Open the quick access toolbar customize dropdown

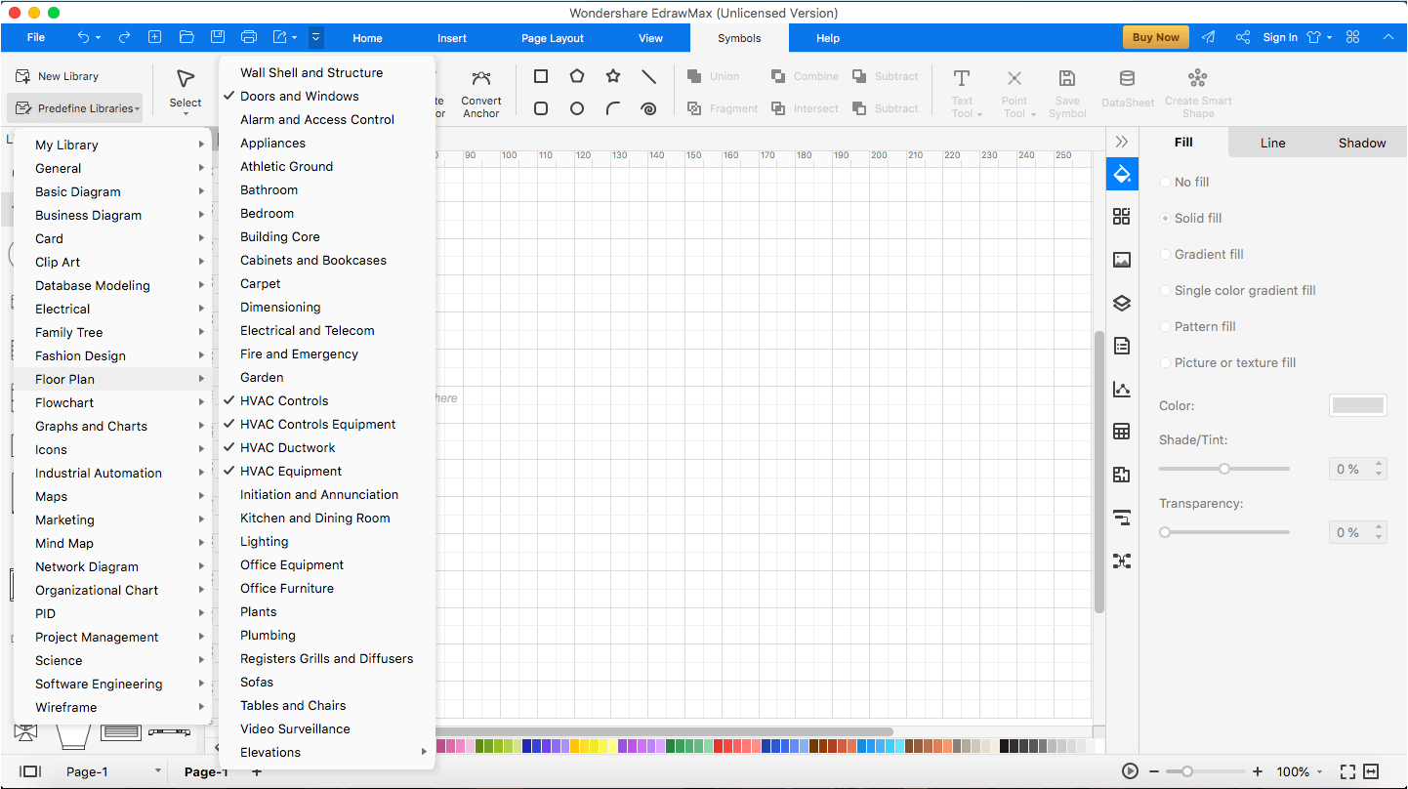(315, 37)
